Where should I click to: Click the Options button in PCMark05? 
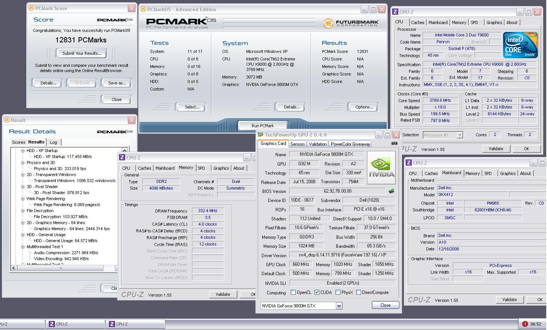[364, 107]
